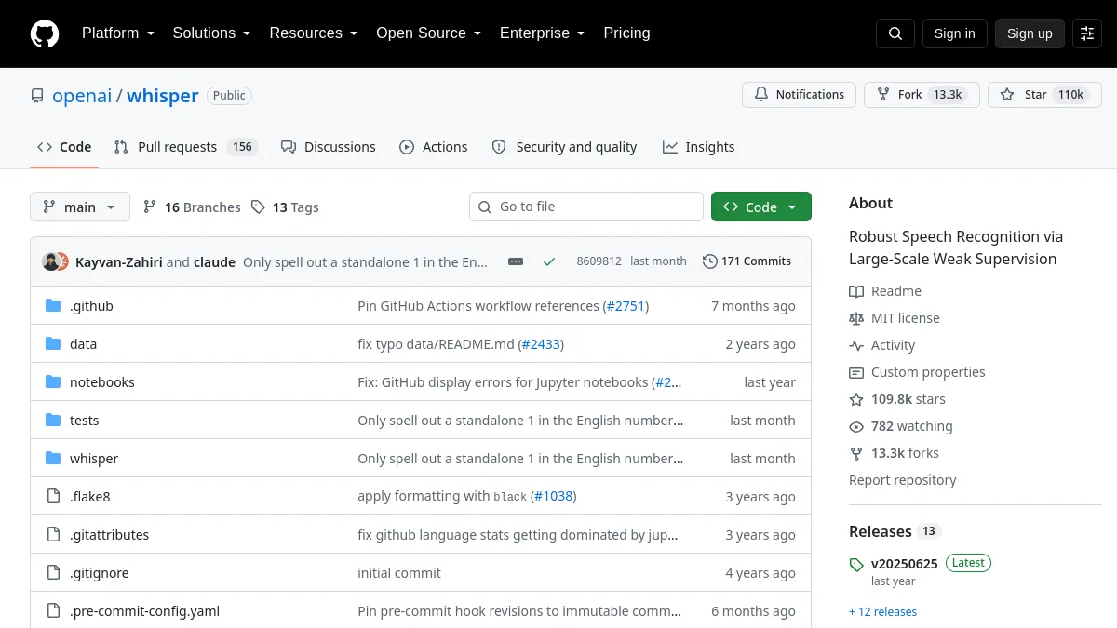
Task: Click the 'initial commit' message
Action: [x=399, y=573]
